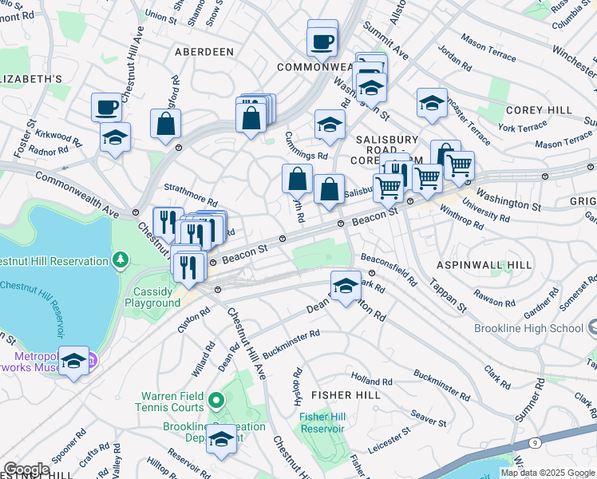Click the Seaver St street label
Screen dimensions: 597x479
click(429, 418)
